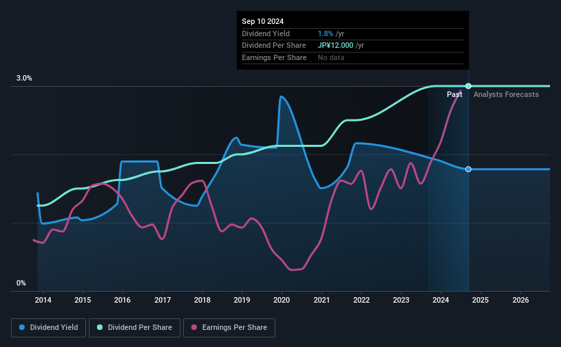Toggle the Dividend Yield legend button
The height and width of the screenshot is (347, 561).
[x=49, y=328]
